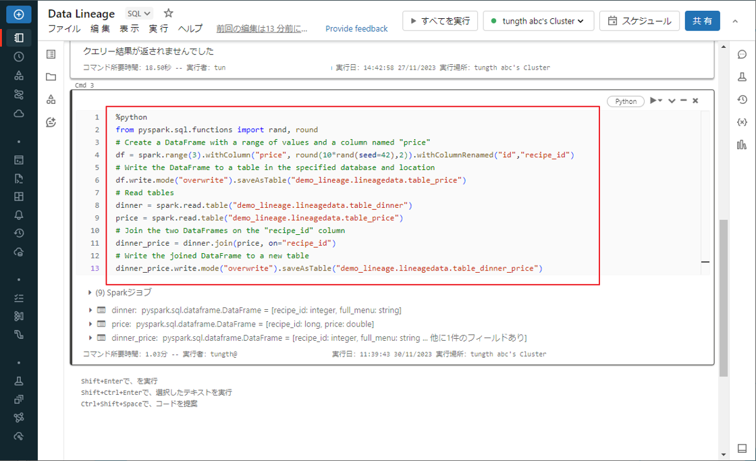Open the table of contents panel icon
756x461 pixels.
point(51,55)
